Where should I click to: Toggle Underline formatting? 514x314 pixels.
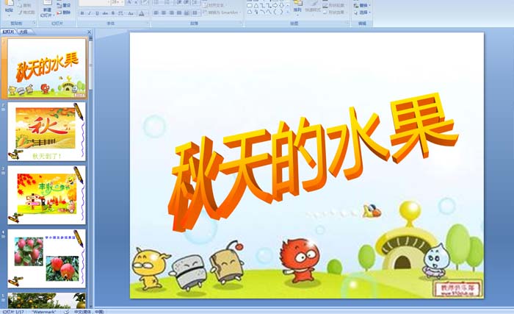(97, 13)
